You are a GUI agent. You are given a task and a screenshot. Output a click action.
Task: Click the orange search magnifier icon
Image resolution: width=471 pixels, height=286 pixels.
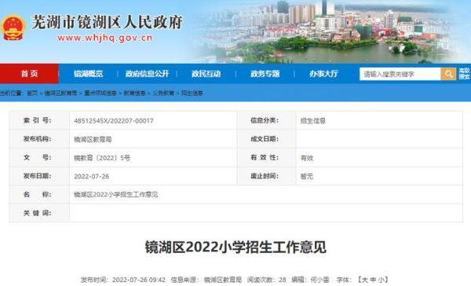point(448,74)
